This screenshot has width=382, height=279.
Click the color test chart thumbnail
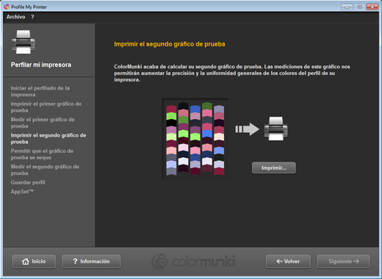pos(195,139)
